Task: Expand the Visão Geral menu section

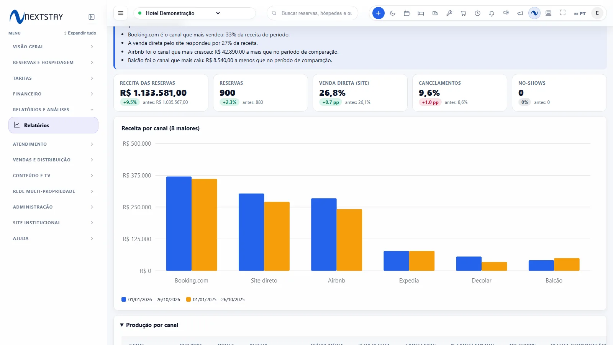Action: coord(53,47)
